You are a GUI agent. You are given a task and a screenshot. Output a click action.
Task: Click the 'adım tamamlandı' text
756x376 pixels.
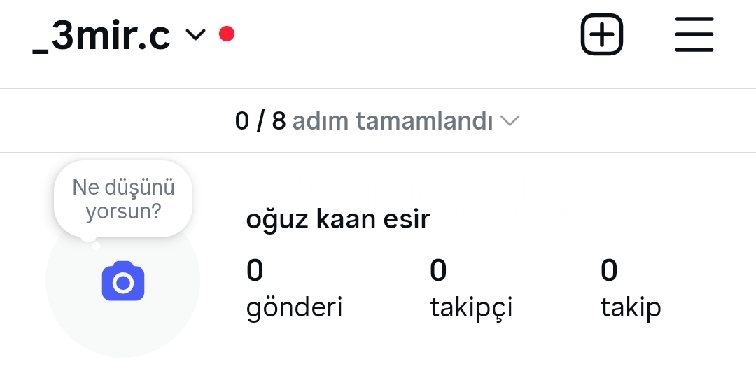393,121
